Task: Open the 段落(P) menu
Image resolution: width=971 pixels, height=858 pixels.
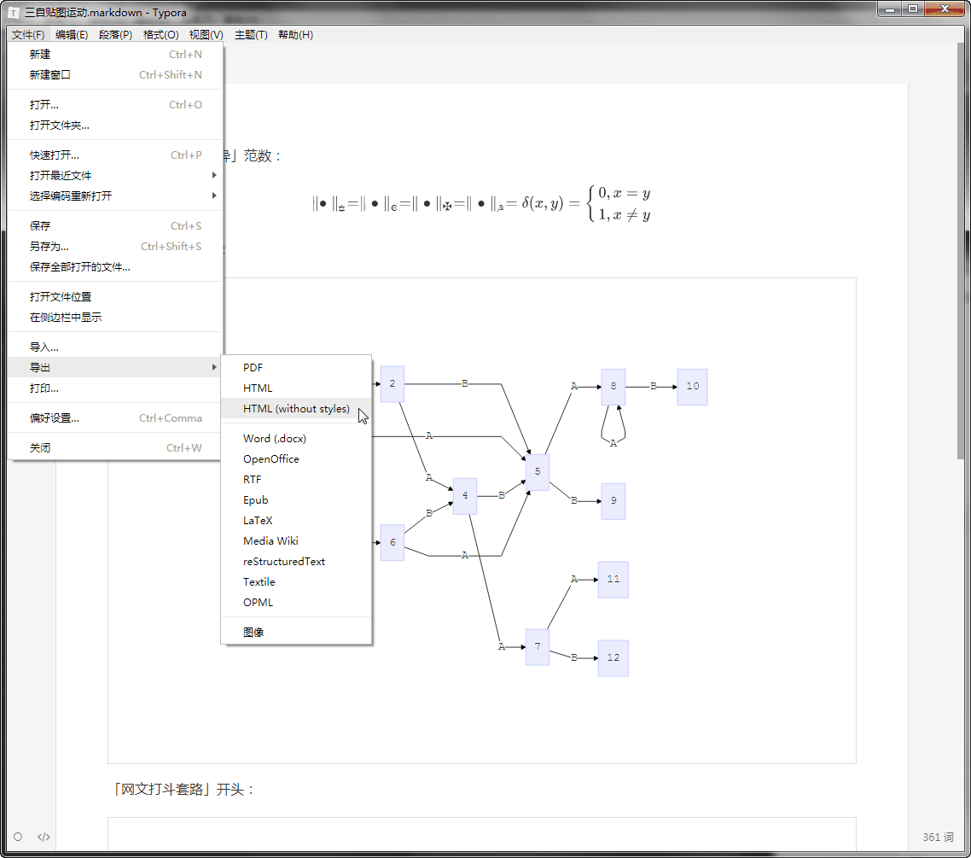Action: (116, 35)
